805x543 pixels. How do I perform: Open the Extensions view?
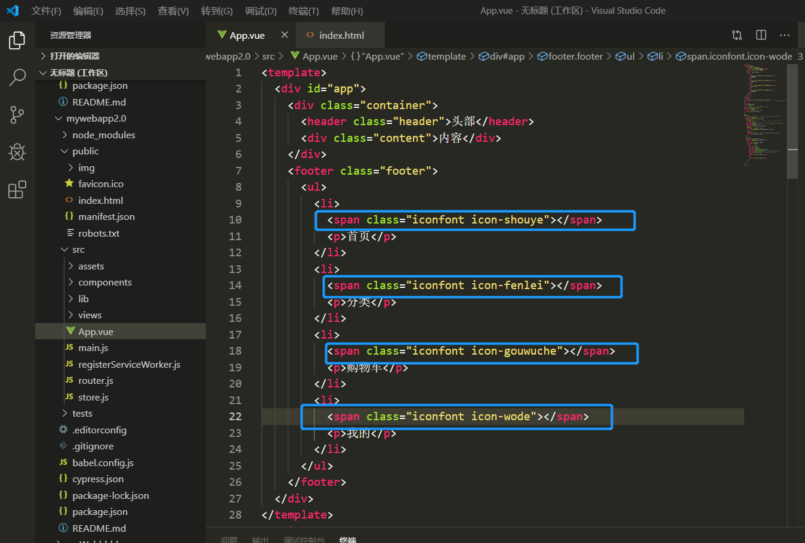click(17, 190)
